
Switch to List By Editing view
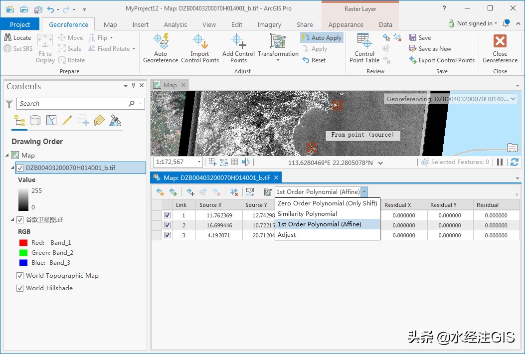[x=67, y=120]
